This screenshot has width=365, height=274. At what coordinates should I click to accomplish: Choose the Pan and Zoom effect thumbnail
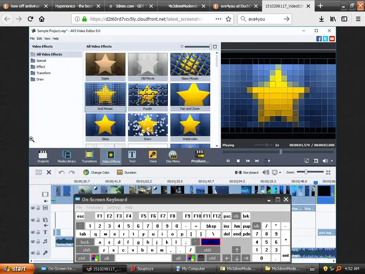pyautogui.click(x=190, y=97)
